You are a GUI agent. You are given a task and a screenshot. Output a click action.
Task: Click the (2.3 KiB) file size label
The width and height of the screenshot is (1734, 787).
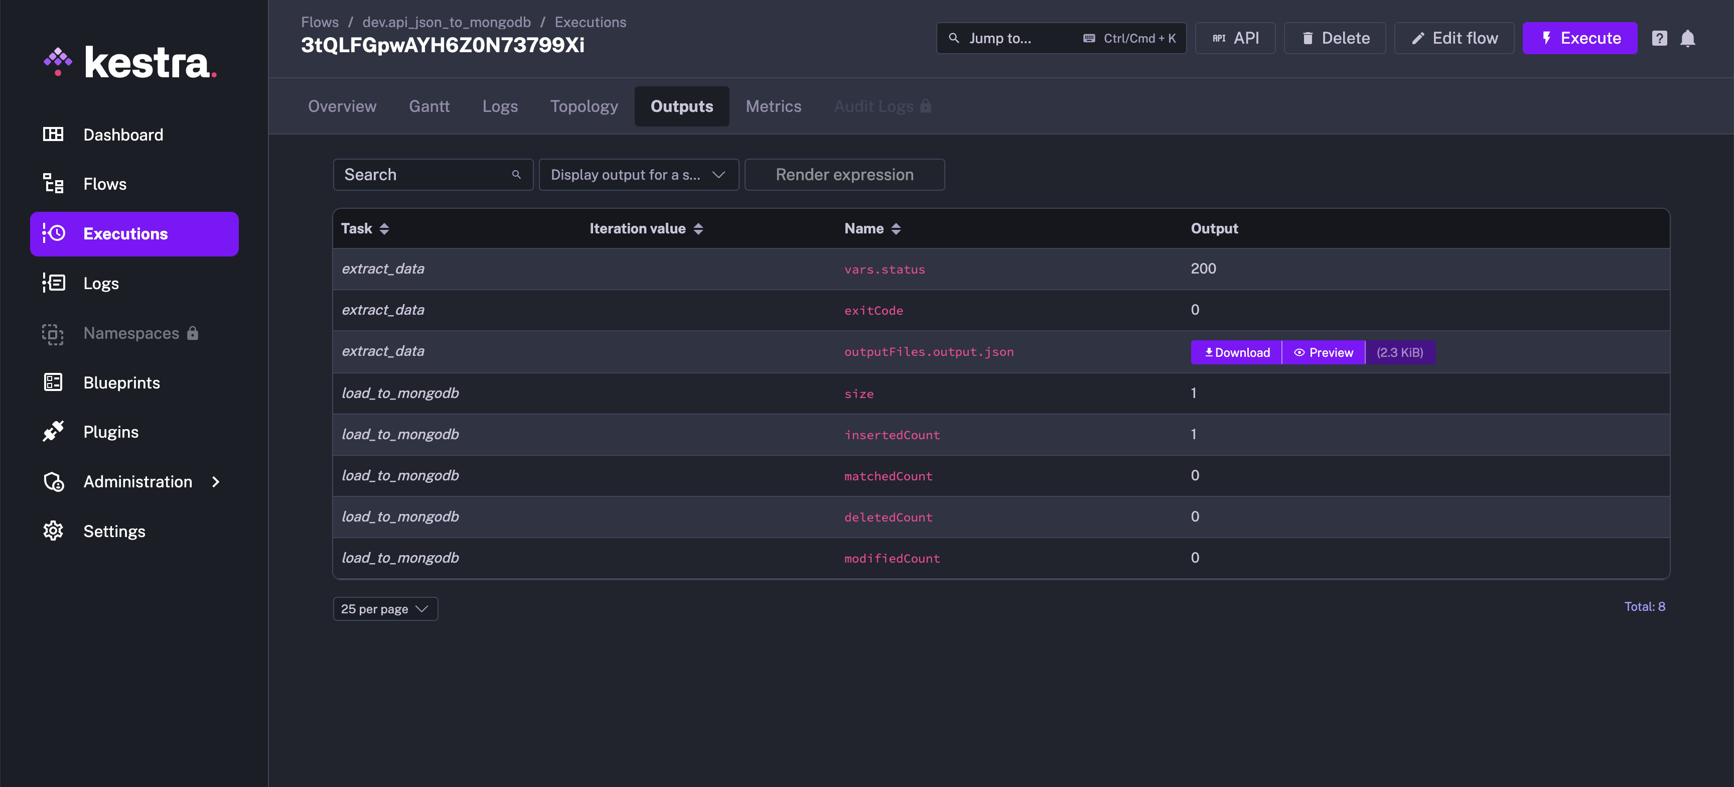point(1399,353)
